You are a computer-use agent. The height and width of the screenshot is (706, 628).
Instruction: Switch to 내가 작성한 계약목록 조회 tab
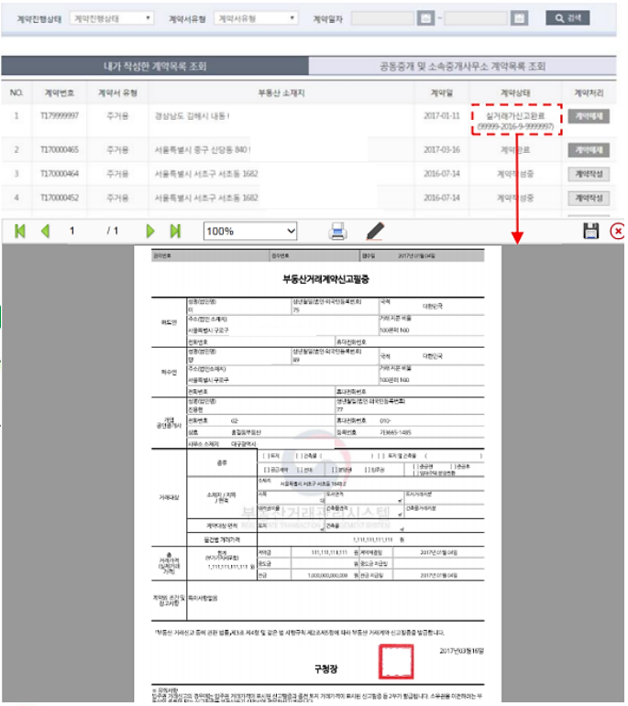tap(155, 66)
